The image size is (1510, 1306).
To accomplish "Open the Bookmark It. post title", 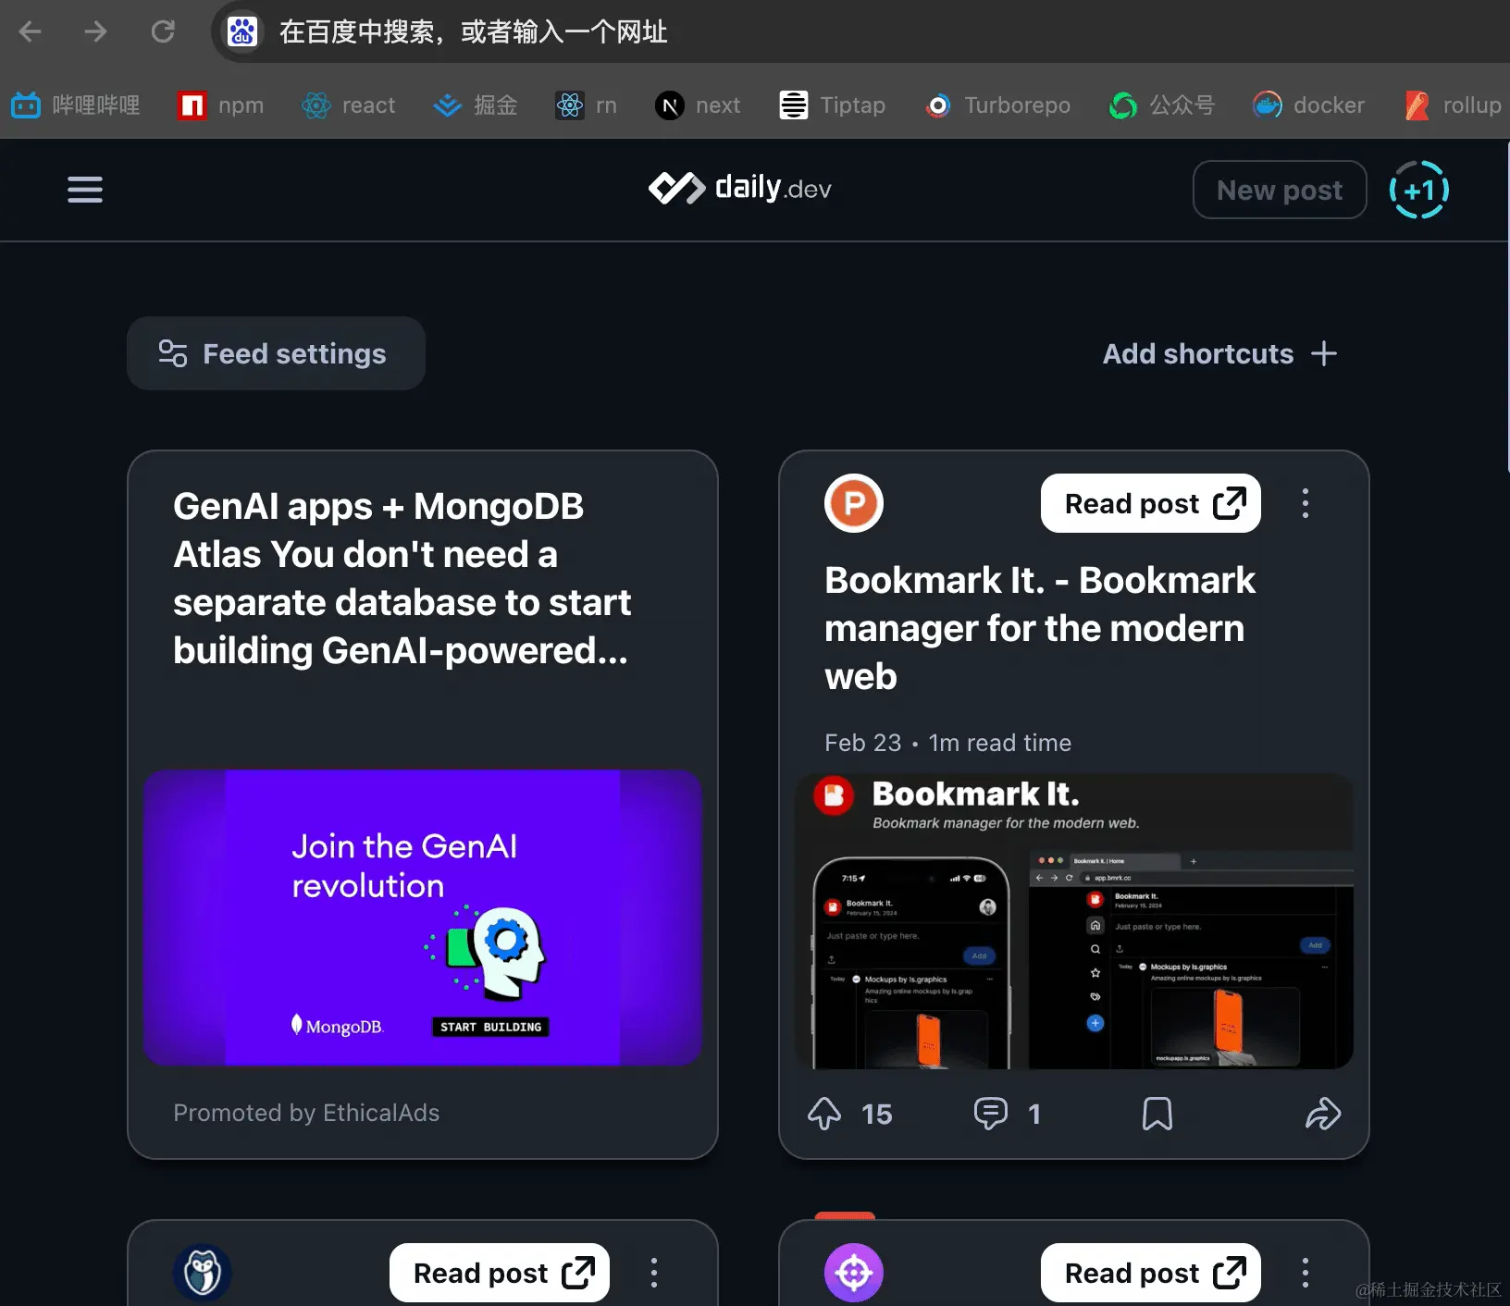I will (1040, 628).
